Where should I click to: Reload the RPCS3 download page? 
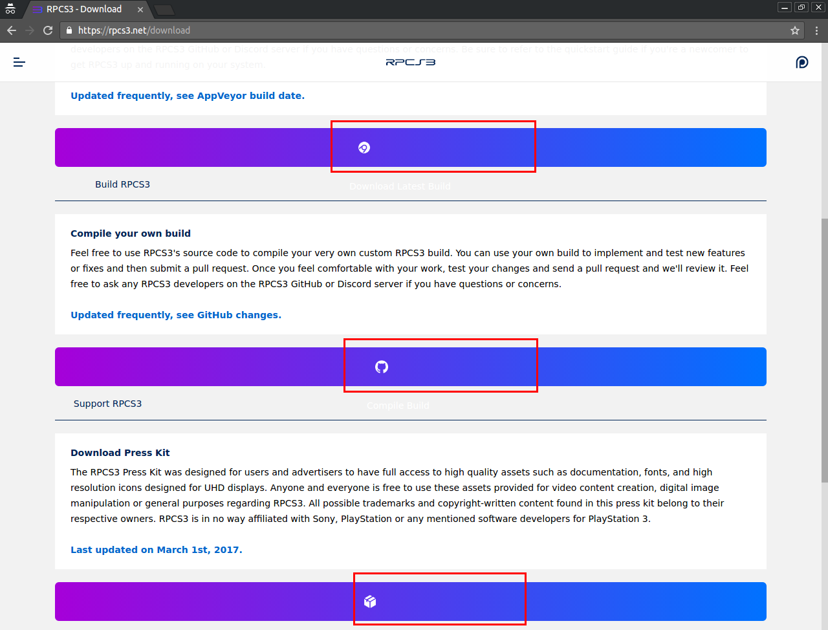coord(48,30)
